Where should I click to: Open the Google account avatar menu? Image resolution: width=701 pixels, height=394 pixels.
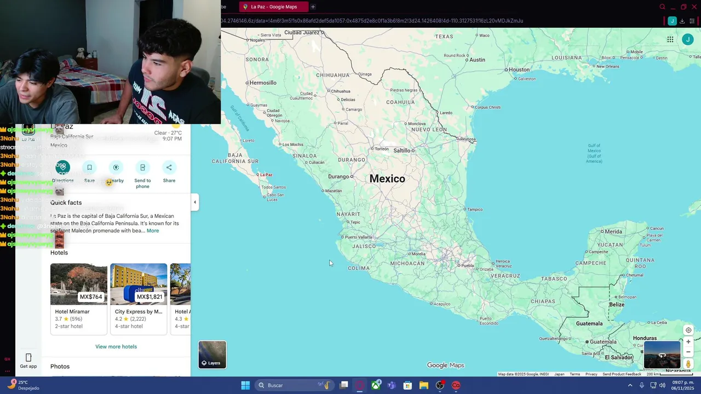688,39
